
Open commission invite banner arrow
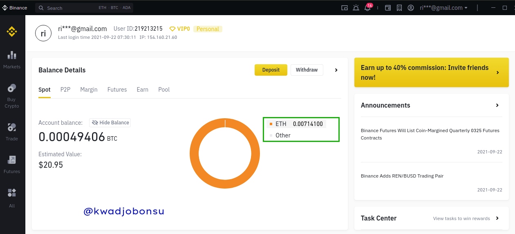[498, 72]
